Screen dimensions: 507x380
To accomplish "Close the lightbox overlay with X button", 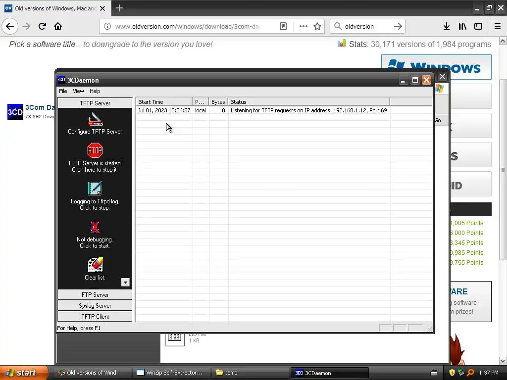I will 442,77.
